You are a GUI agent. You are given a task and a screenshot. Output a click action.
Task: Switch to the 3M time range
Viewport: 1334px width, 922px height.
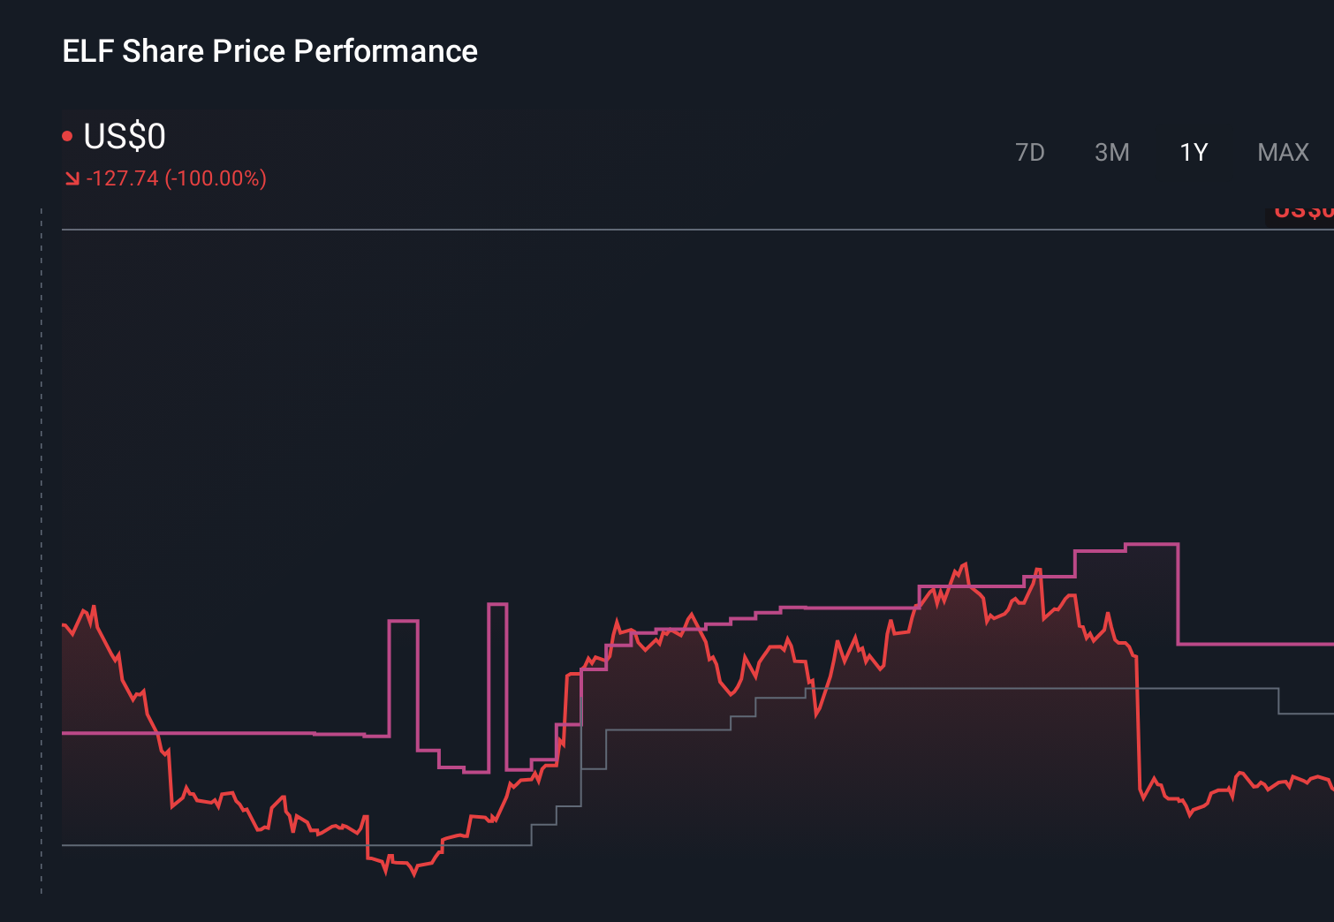point(1112,152)
